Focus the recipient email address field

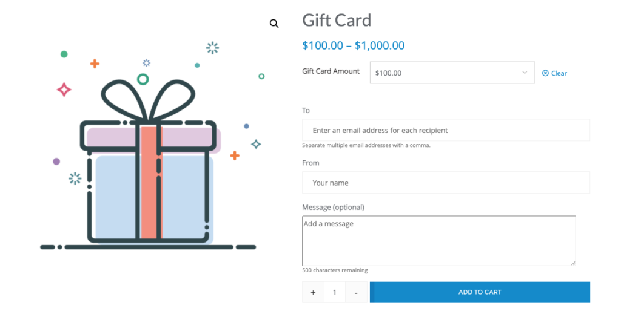[446, 130]
